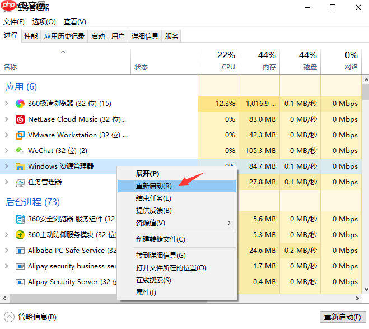Click the 0.2 MB/秒 disk cell

(x=300, y=251)
